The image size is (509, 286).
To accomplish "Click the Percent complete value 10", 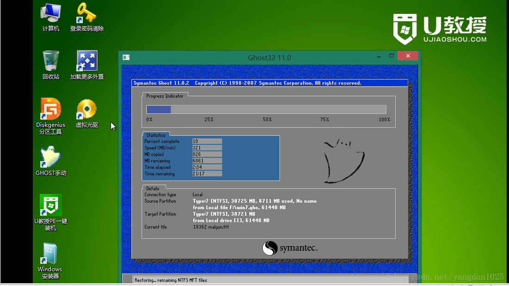I will pos(207,141).
